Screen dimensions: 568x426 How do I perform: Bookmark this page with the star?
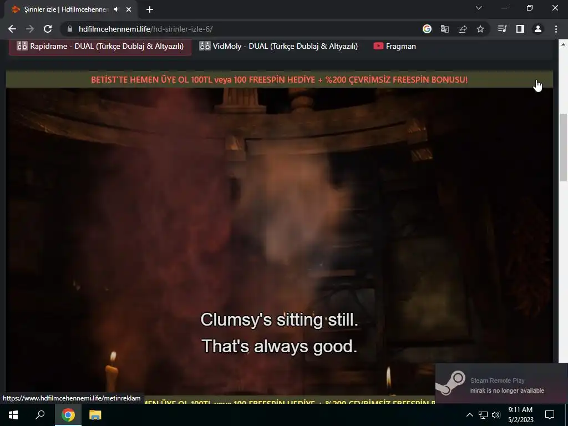(x=480, y=29)
